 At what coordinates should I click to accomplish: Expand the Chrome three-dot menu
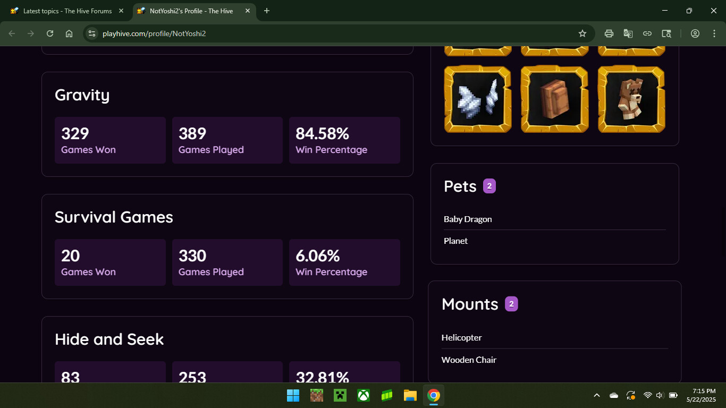pyautogui.click(x=714, y=33)
